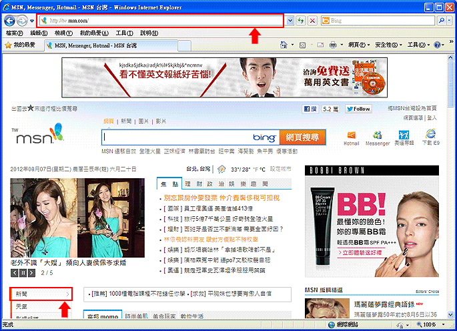
Task: Open the 工具(O) command bar menu
Action: pyautogui.click(x=418, y=45)
